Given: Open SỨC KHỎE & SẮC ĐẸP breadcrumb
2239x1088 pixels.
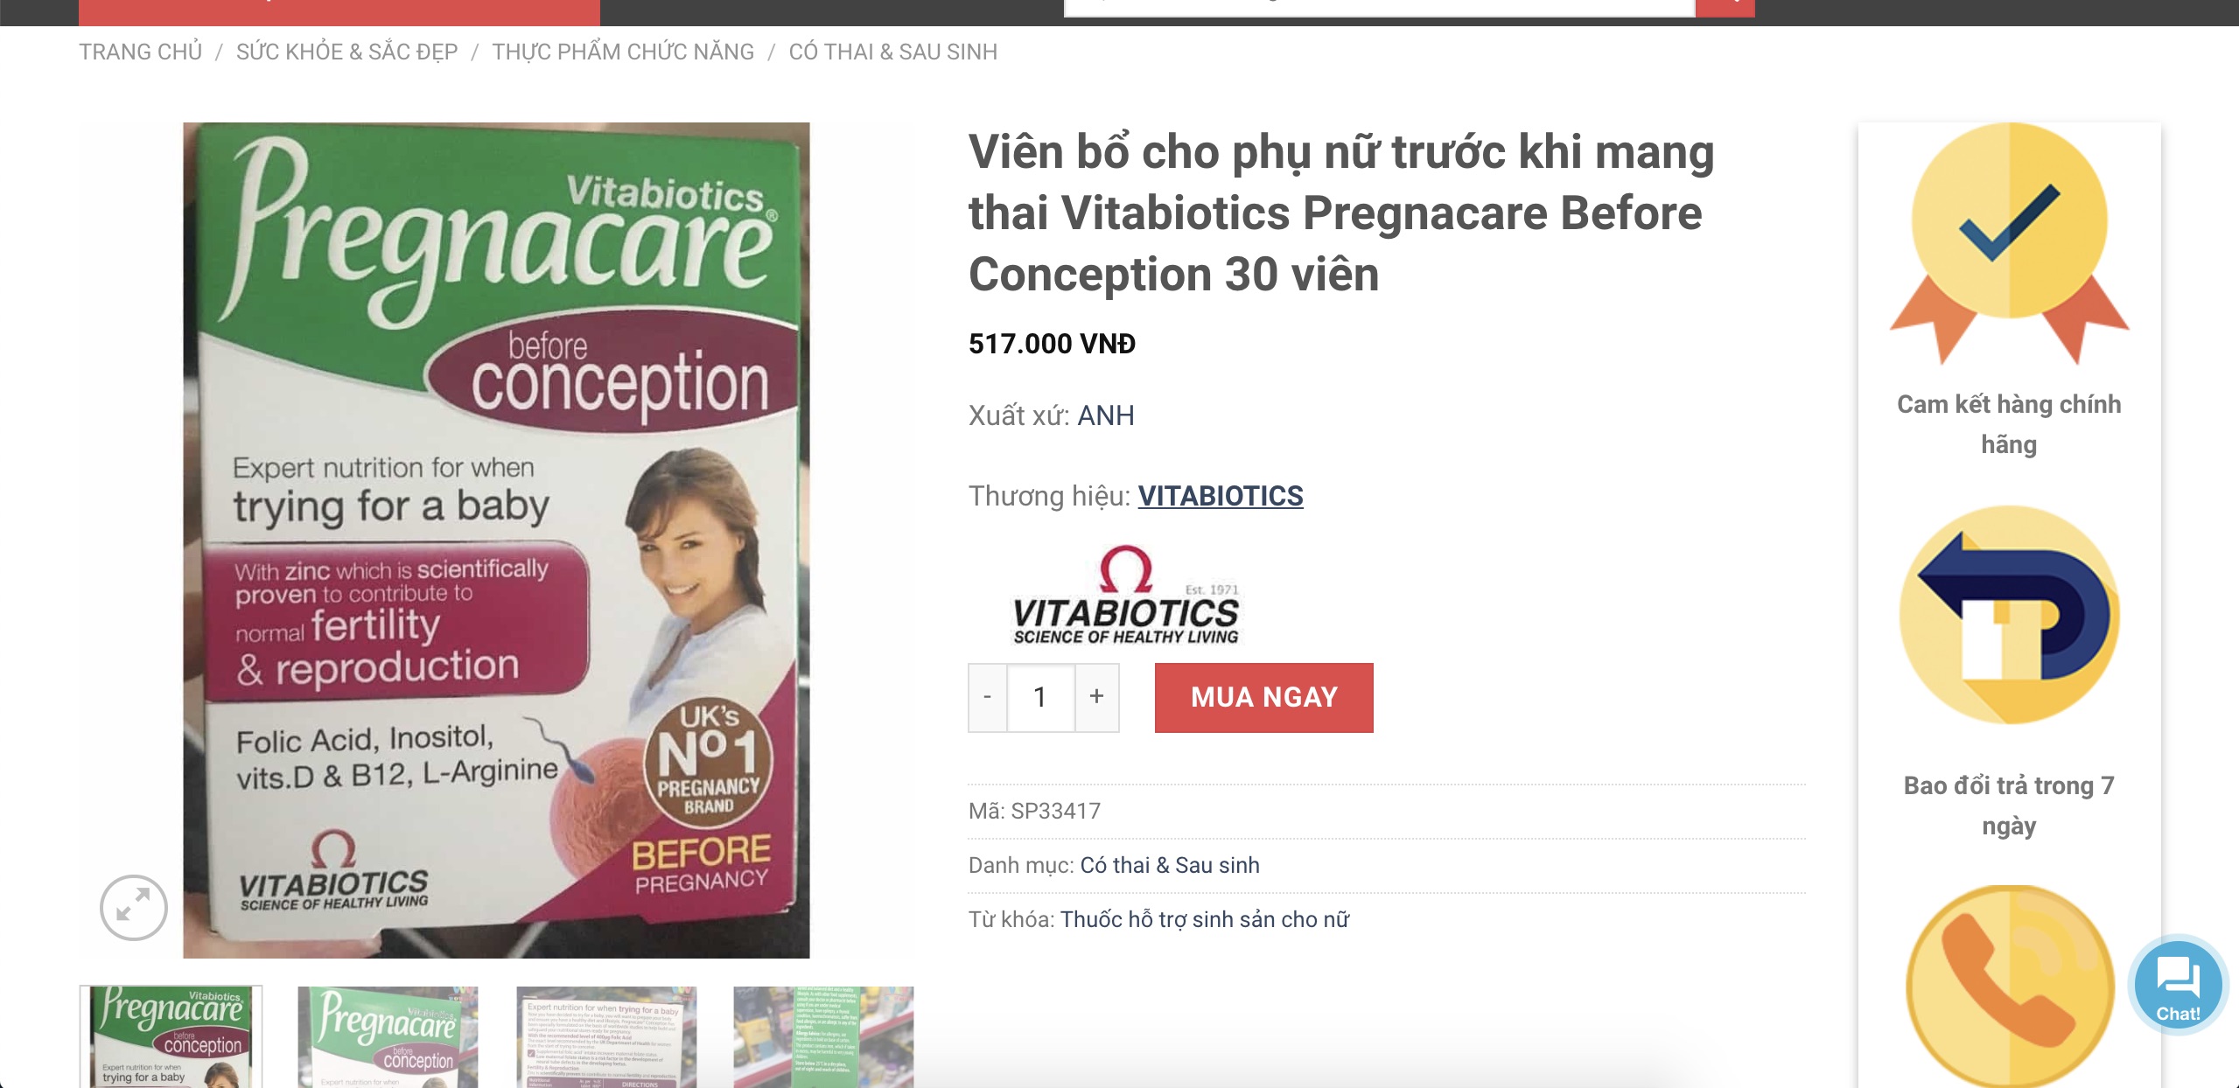Looking at the screenshot, I should pos(347,52).
